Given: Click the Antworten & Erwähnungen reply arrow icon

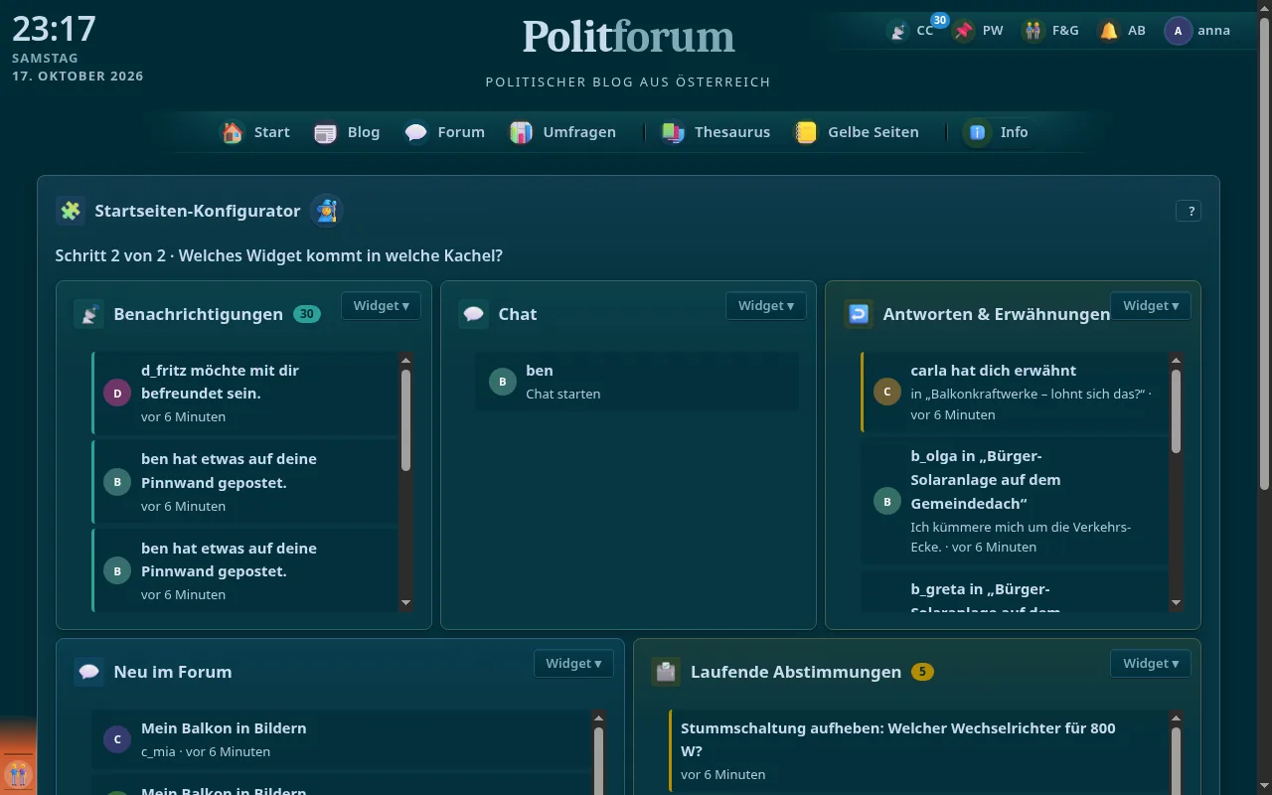Looking at the screenshot, I should (x=859, y=314).
